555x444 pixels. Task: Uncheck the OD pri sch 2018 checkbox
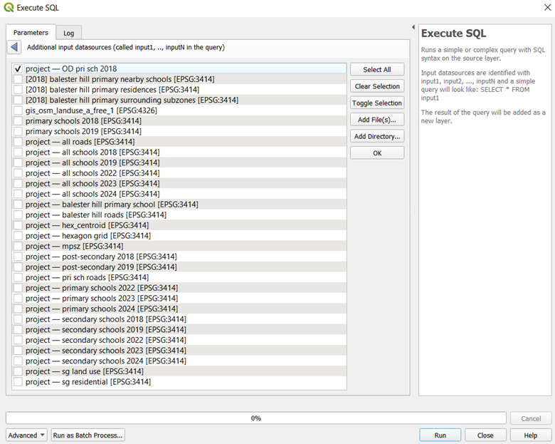[18, 69]
